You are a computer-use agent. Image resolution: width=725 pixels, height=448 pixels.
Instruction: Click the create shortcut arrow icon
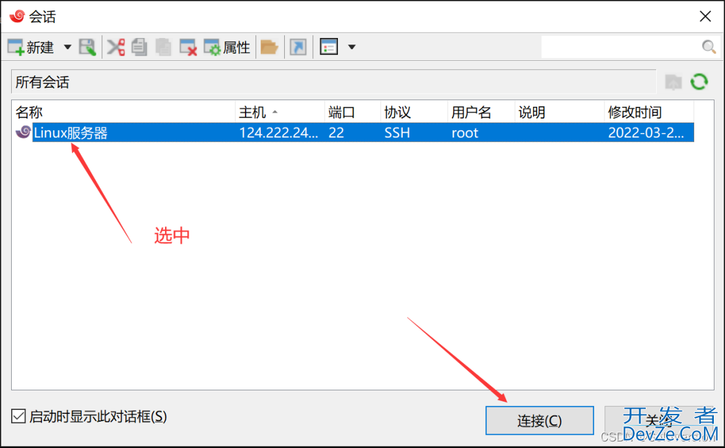298,47
